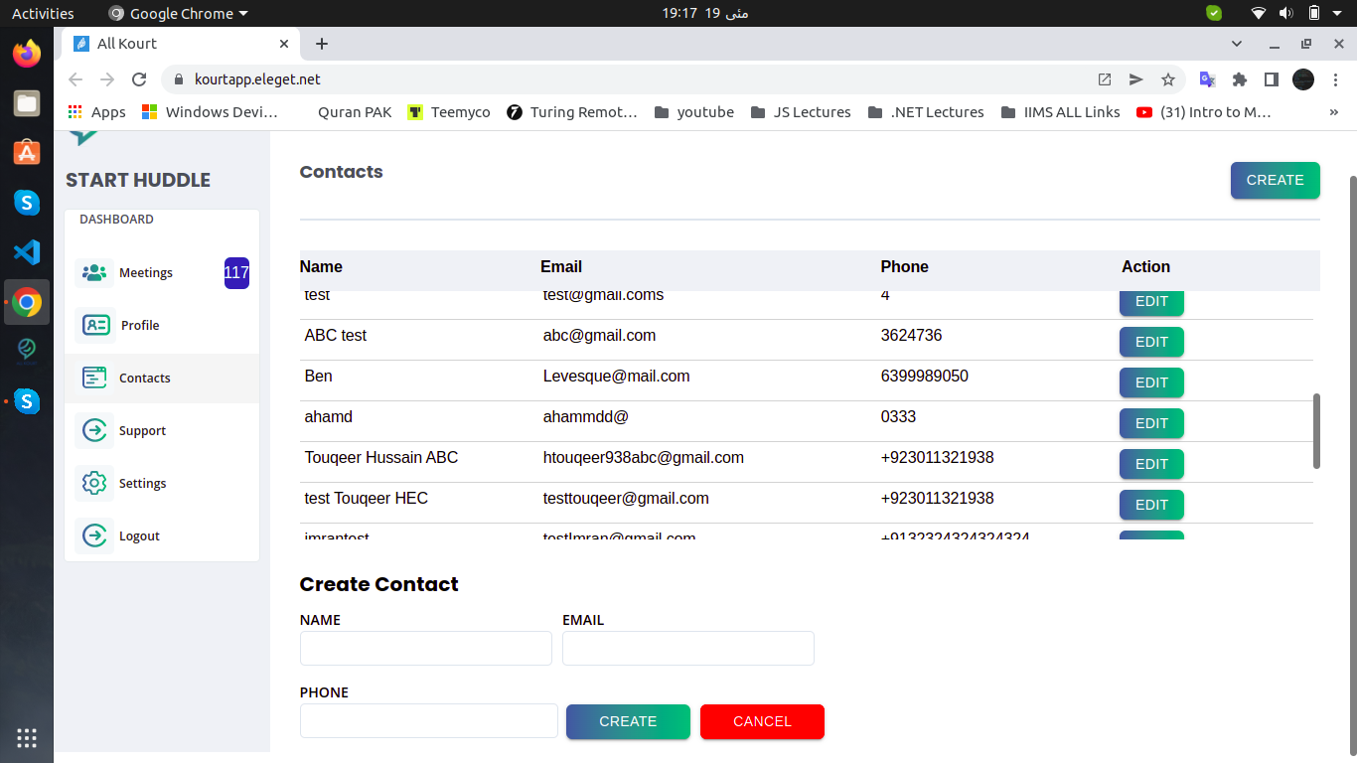1357x763 pixels.
Task: Bookmark this page with the star icon
Action: [x=1168, y=79]
